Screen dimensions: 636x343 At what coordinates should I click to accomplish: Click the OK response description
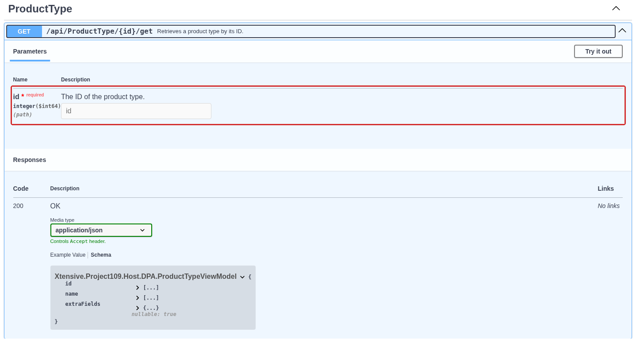point(55,206)
